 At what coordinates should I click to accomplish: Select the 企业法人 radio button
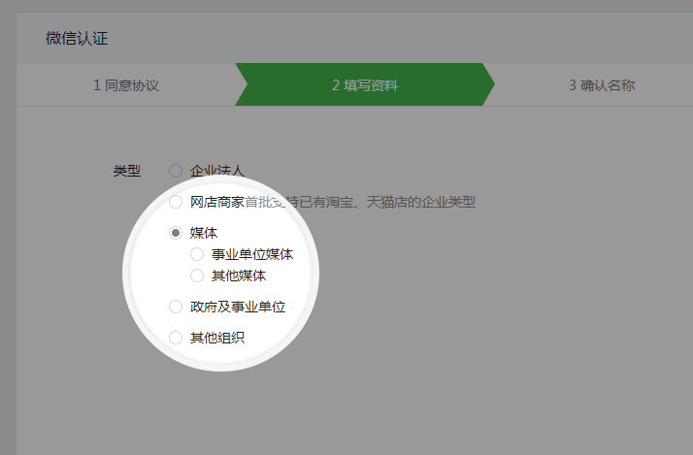[176, 171]
